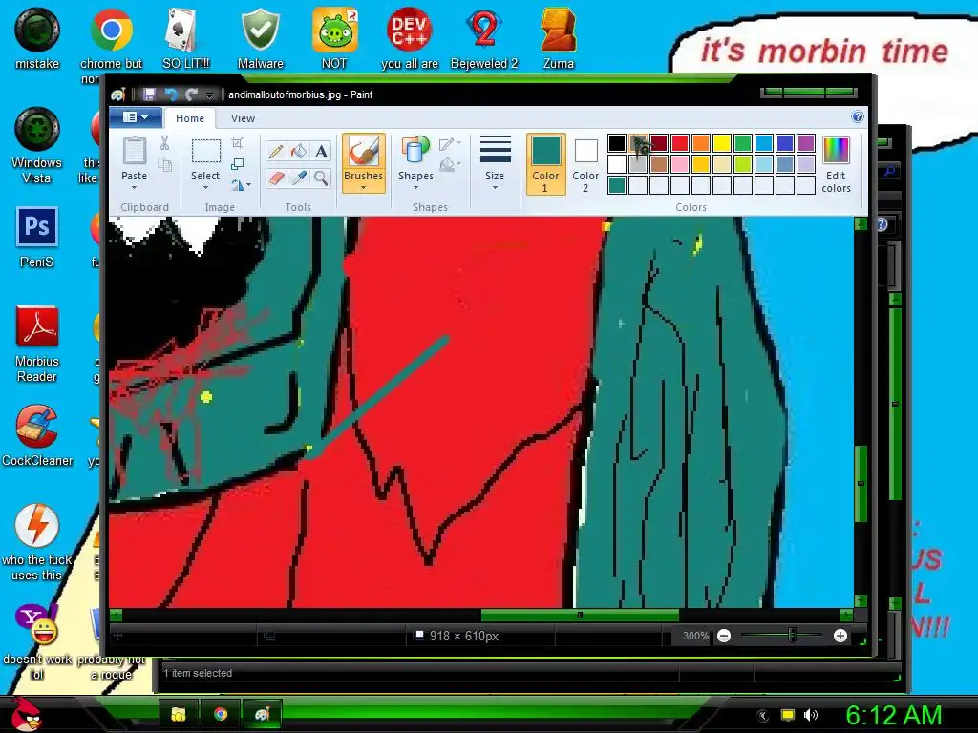Image resolution: width=978 pixels, height=733 pixels.
Task: Pick the custom teal swatch in bottom row
Action: point(617,185)
